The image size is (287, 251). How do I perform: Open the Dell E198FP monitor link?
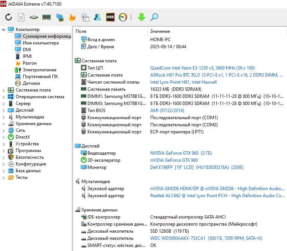click(x=197, y=167)
